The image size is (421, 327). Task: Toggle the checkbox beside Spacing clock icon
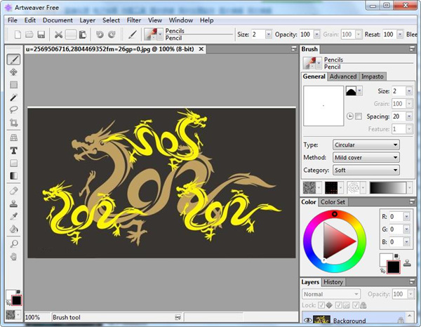pos(359,116)
